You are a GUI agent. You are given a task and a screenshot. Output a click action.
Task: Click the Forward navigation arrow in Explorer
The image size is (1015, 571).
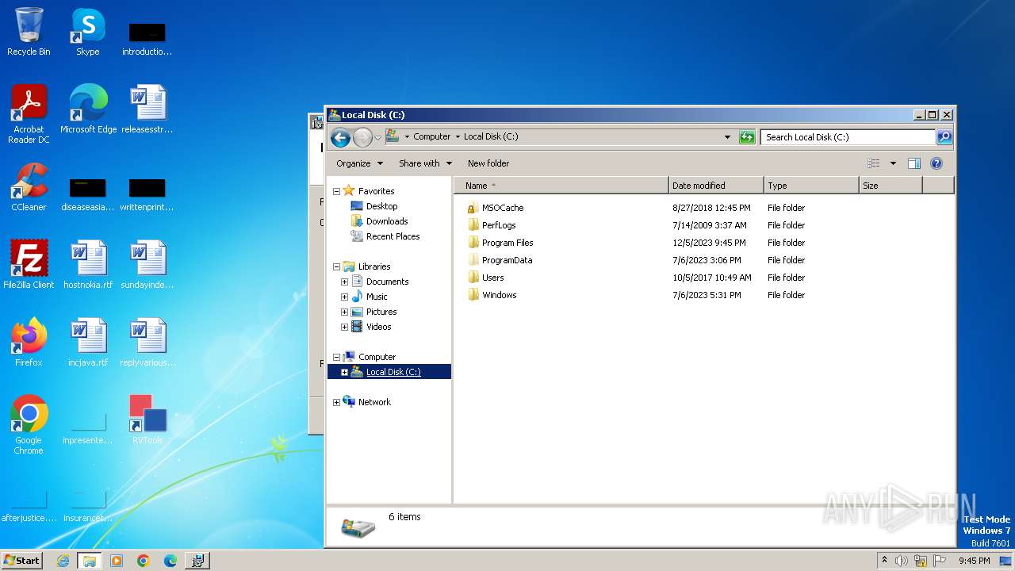[362, 137]
